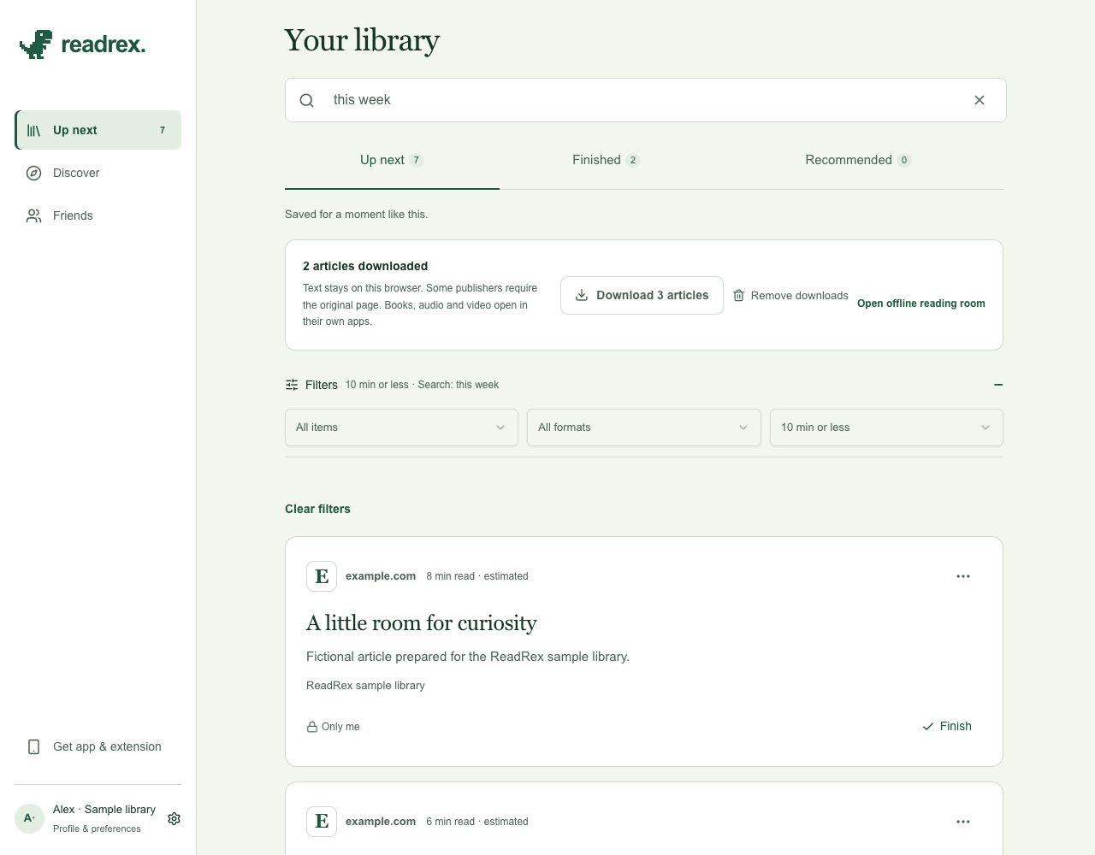
Task: Open more options for the 6 min read article
Action: (963, 822)
